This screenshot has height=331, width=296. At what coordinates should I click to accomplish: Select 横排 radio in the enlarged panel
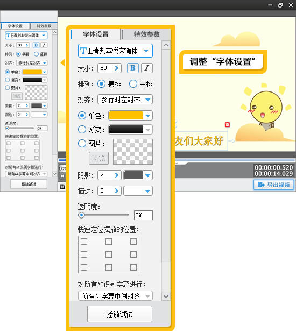coord(101,84)
